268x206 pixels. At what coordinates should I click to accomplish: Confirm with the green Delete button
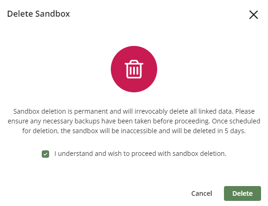pyautogui.click(x=242, y=193)
